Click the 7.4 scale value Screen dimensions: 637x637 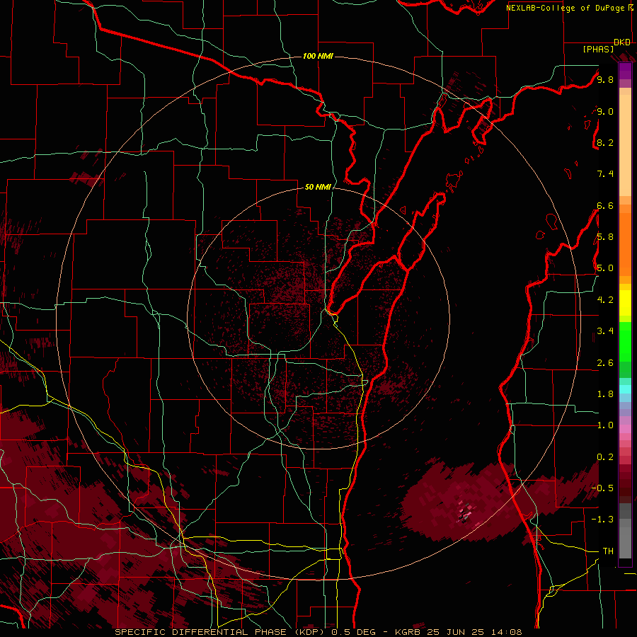605,174
